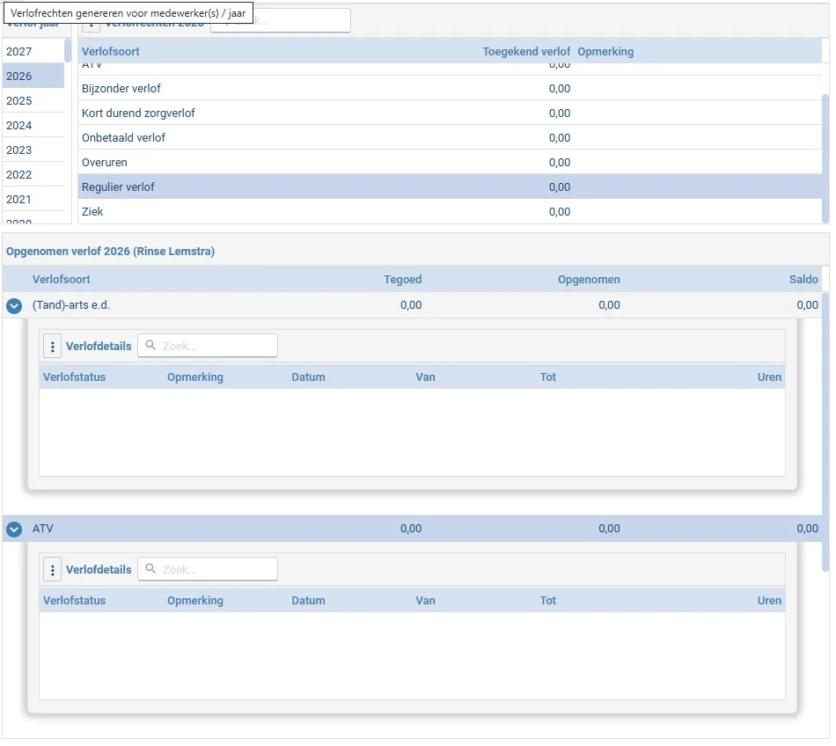Select year 2025 in the year list

click(33, 101)
